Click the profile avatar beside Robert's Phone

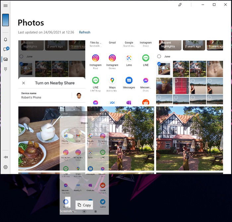[x=79, y=96]
